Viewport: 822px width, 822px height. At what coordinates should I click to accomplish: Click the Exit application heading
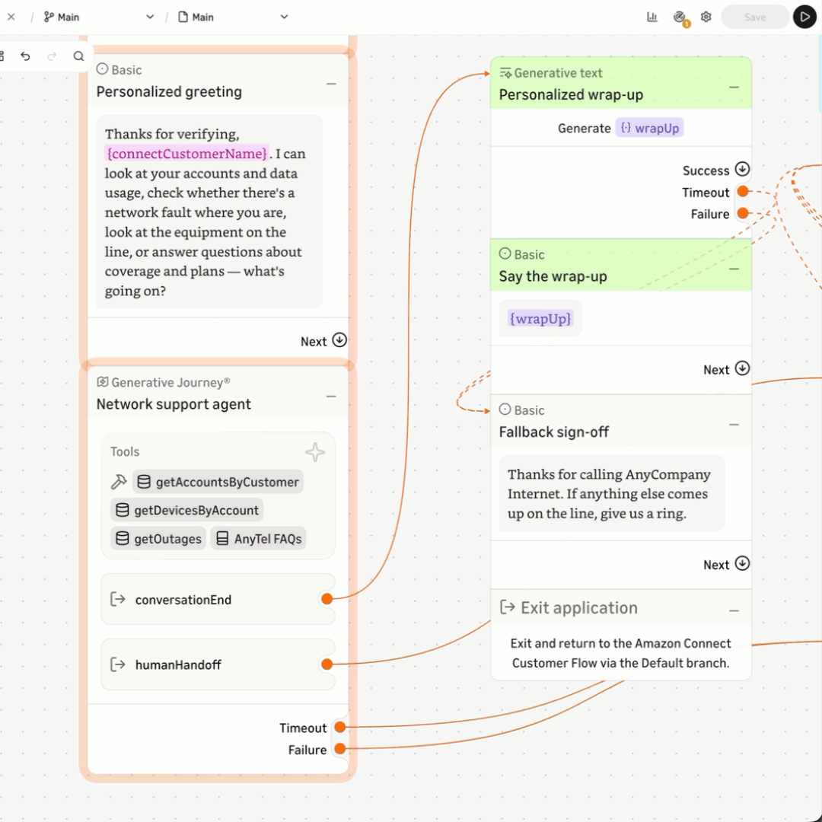tap(578, 607)
